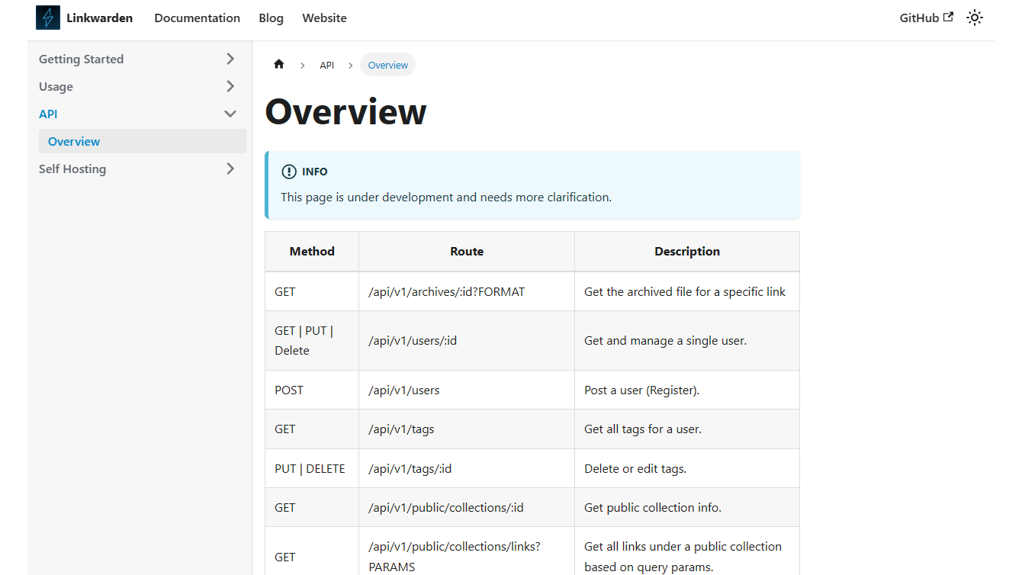The height and width of the screenshot is (575, 1022).
Task: Click the home icon in the breadcrumb
Action: (x=278, y=65)
